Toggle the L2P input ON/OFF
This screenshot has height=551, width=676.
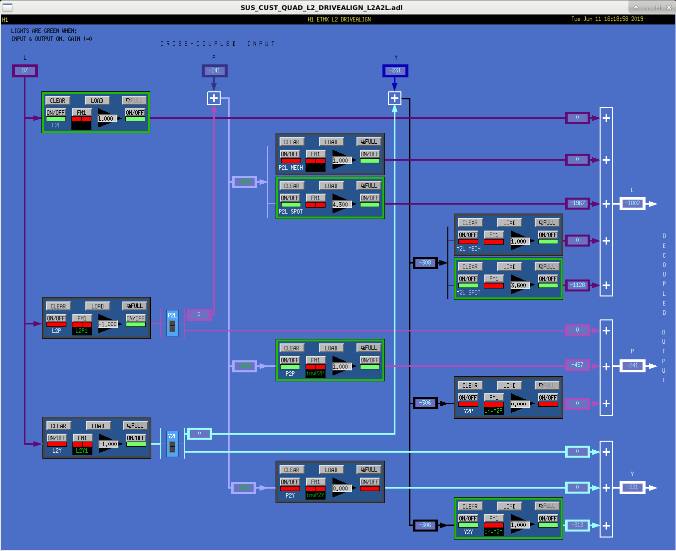point(56,318)
